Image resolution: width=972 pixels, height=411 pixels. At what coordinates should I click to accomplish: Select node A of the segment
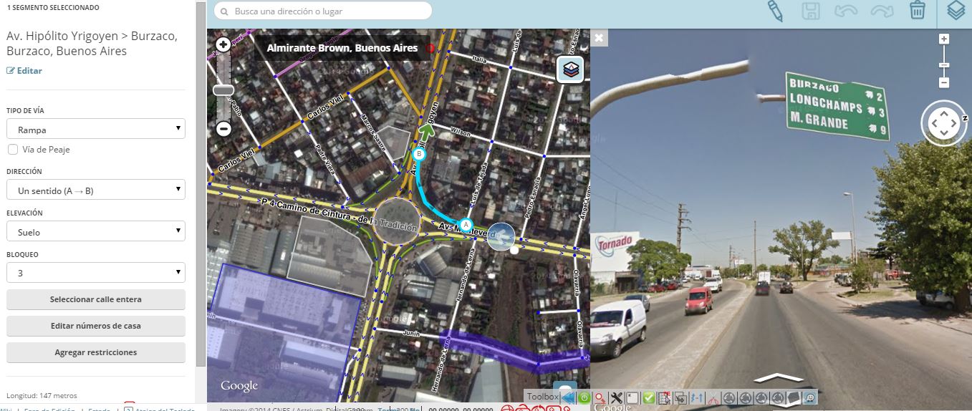click(x=466, y=225)
